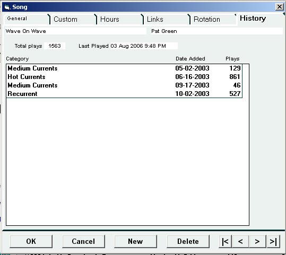Click the date 10-02-2003
Viewport: 286px width, 255px height.
[192, 93]
